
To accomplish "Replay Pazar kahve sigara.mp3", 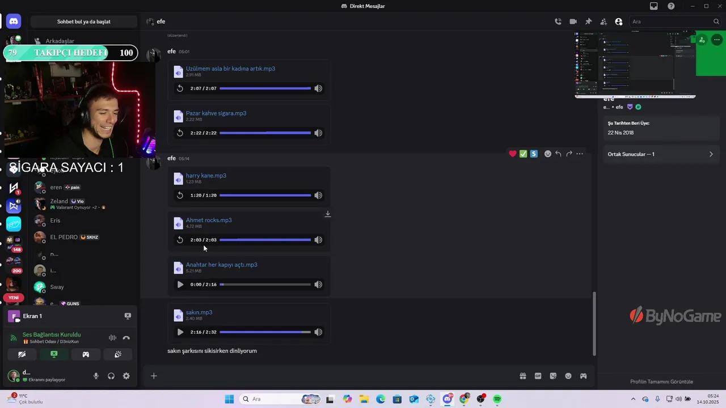I will (x=180, y=133).
